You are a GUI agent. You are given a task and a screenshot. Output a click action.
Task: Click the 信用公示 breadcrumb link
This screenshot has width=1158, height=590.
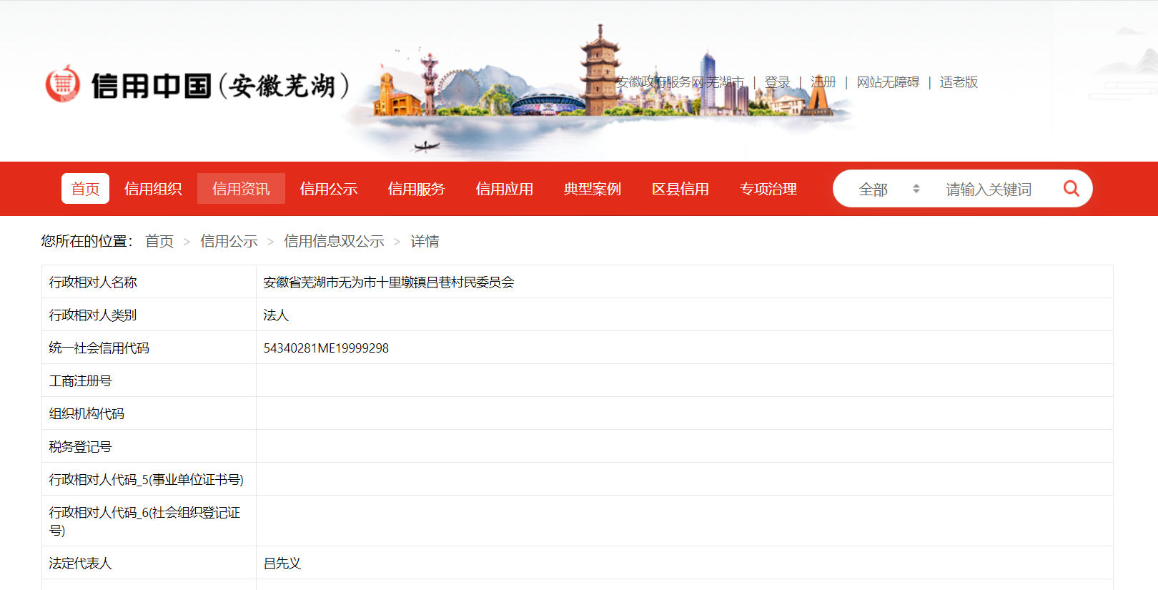(x=229, y=241)
